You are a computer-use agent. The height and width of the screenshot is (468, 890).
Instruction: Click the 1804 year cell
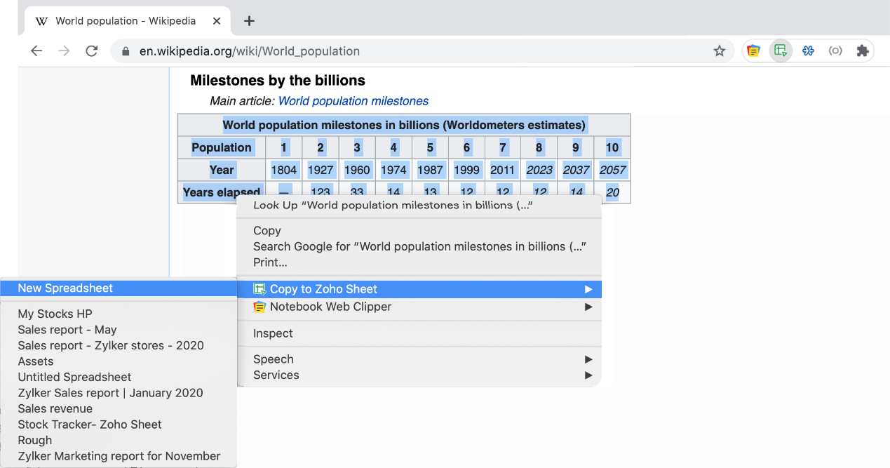coord(284,170)
